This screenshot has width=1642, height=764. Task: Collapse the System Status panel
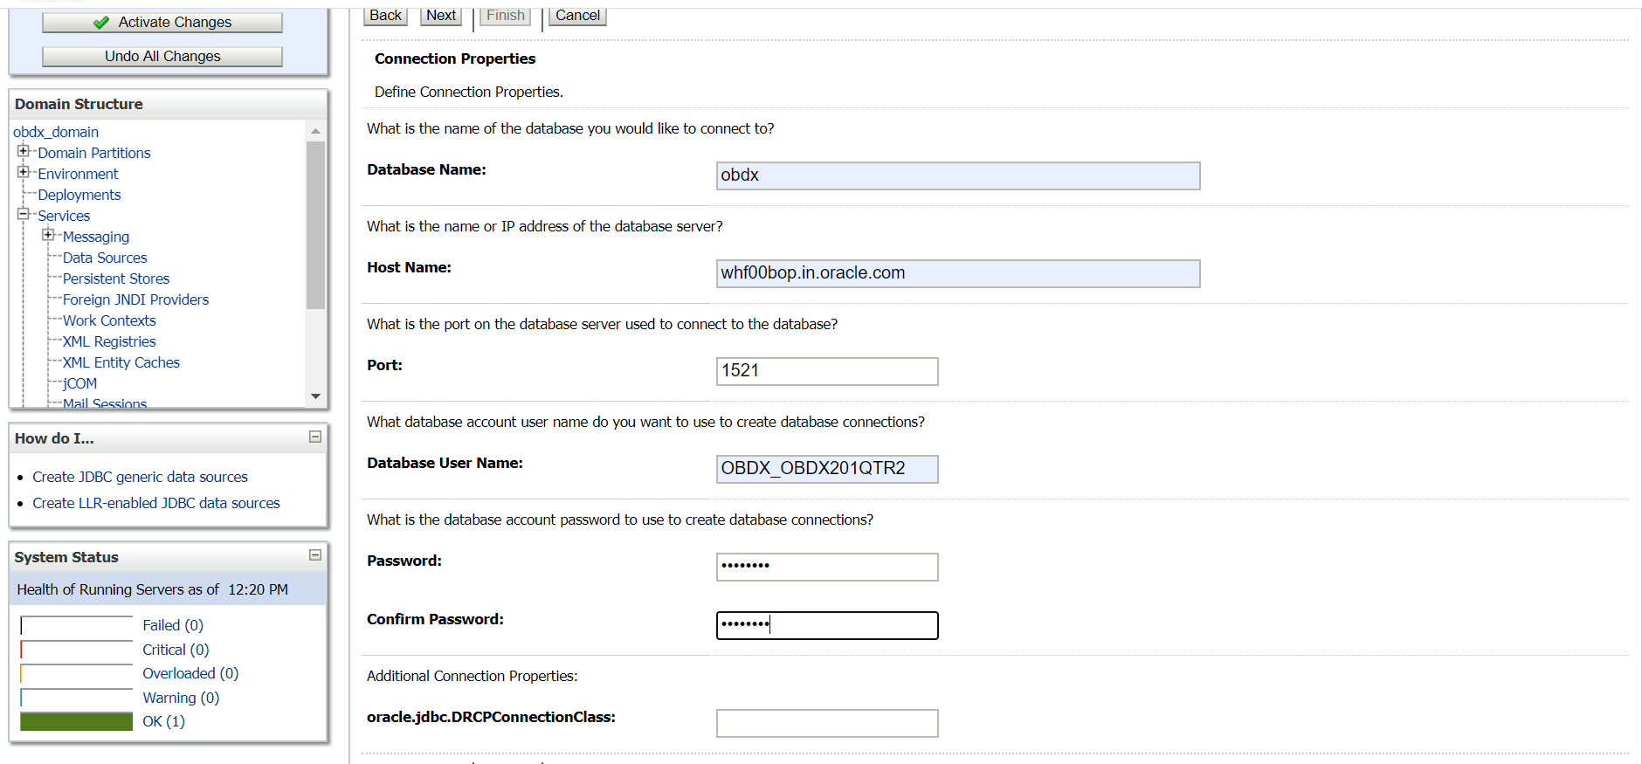[x=315, y=555]
